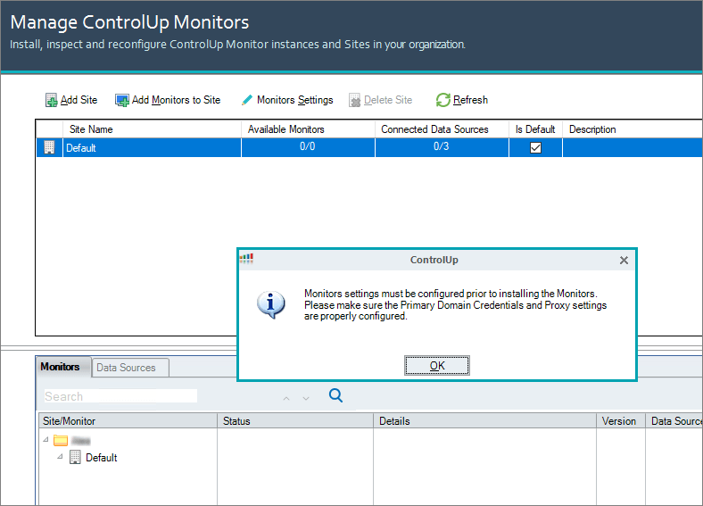Sort by the Site Name column header
The height and width of the screenshot is (506, 703).
[x=152, y=129]
